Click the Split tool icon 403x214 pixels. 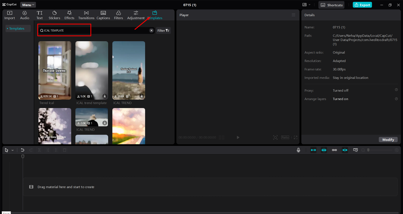[39, 150]
